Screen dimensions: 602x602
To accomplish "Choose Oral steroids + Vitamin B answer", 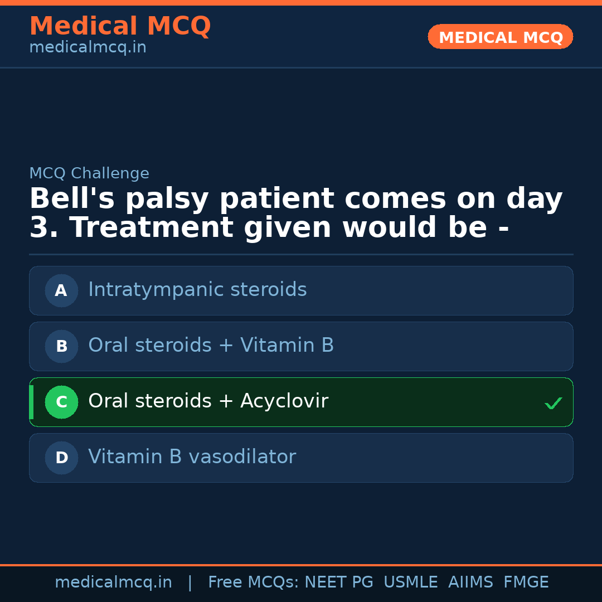I will [x=211, y=346].
